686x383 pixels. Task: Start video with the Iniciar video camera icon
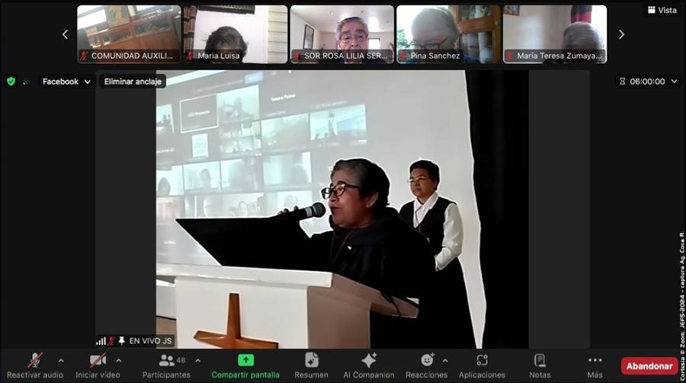click(98, 360)
